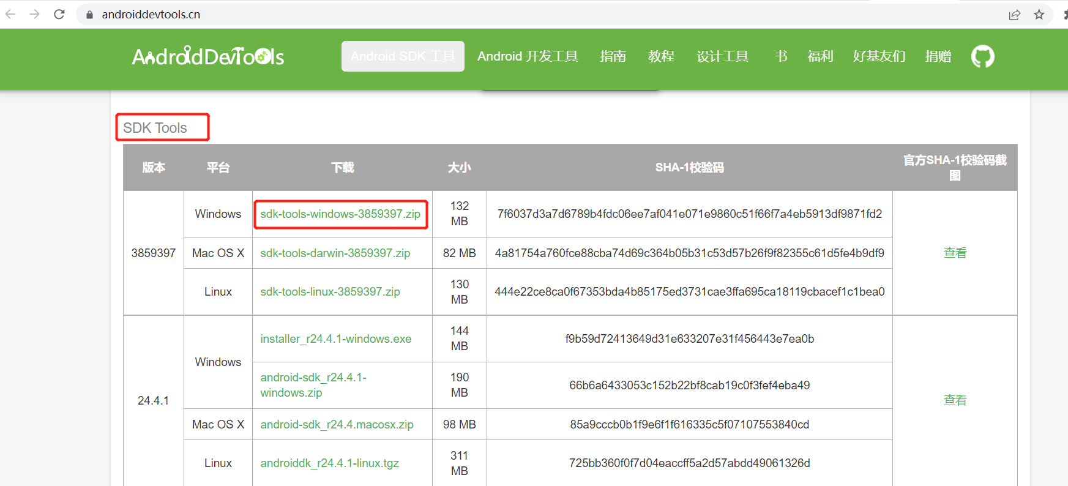Click the 版本 column header
This screenshot has width=1068, height=486.
pyautogui.click(x=154, y=168)
